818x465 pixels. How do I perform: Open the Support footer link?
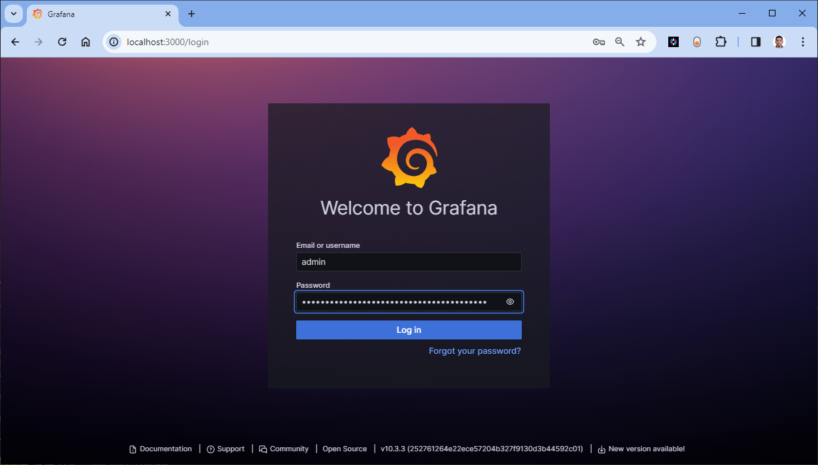click(x=226, y=449)
